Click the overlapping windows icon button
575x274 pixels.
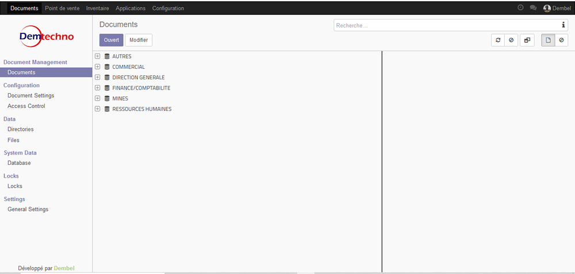pos(527,40)
